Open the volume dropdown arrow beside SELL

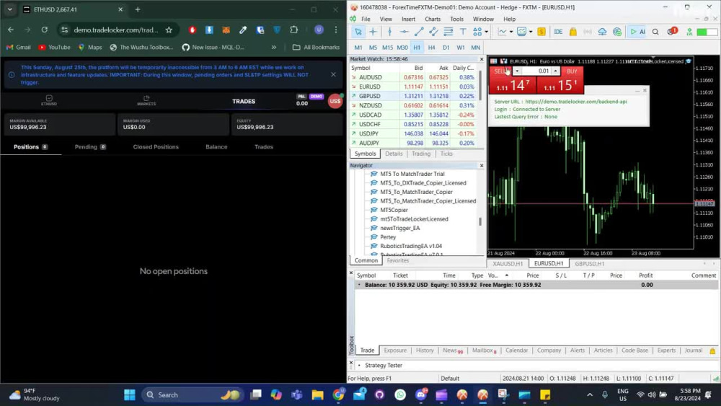point(517,71)
